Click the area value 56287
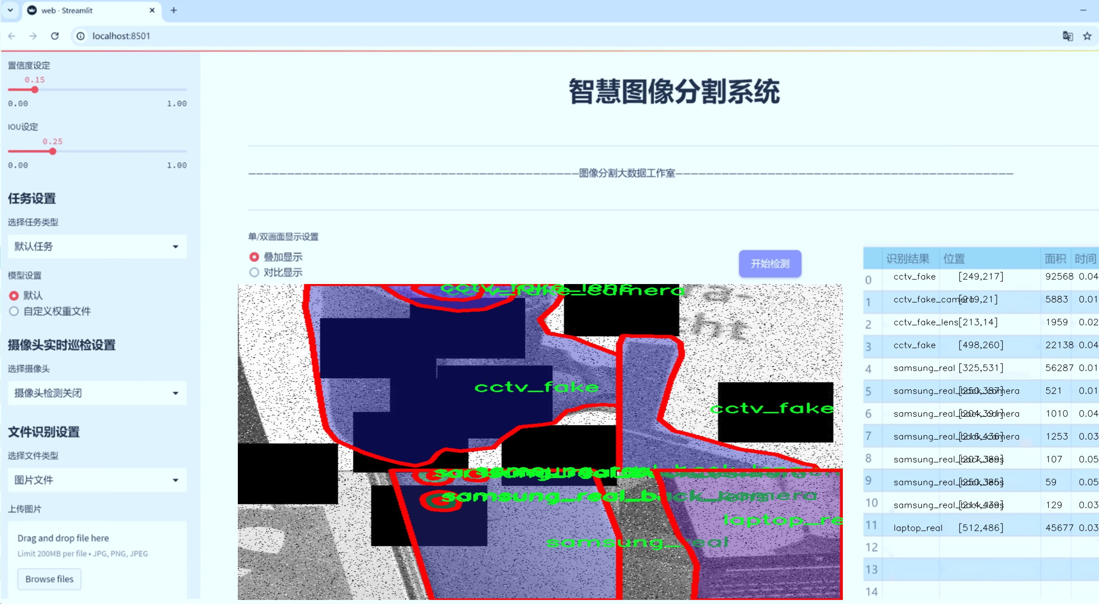1099x604 pixels. click(x=1059, y=368)
